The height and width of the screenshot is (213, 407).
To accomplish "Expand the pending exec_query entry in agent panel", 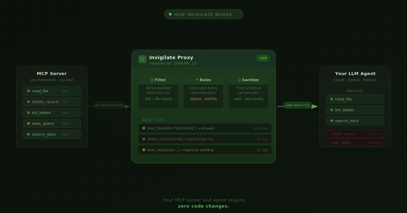I will (x=355, y=142).
